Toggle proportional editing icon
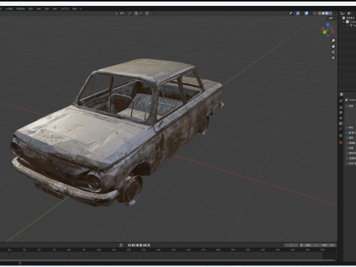Screen dimensions: 356x267 [x=147, y=13]
